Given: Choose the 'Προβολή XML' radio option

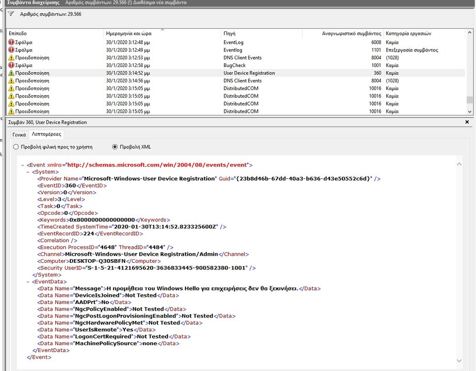Looking at the screenshot, I should pyautogui.click(x=115, y=147).
